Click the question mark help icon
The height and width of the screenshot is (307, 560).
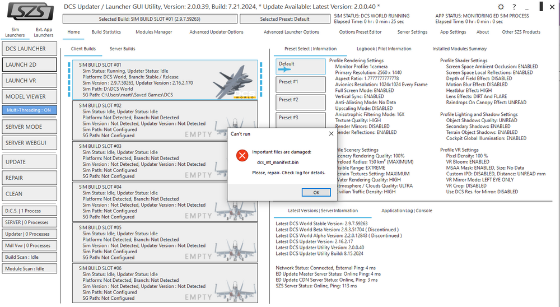tap(514, 7)
